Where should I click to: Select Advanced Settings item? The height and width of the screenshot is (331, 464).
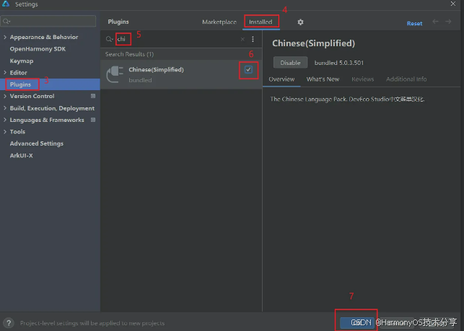click(37, 144)
